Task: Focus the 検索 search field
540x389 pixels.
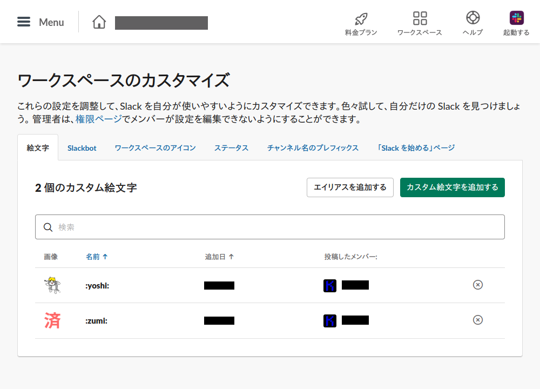Action: point(269,227)
